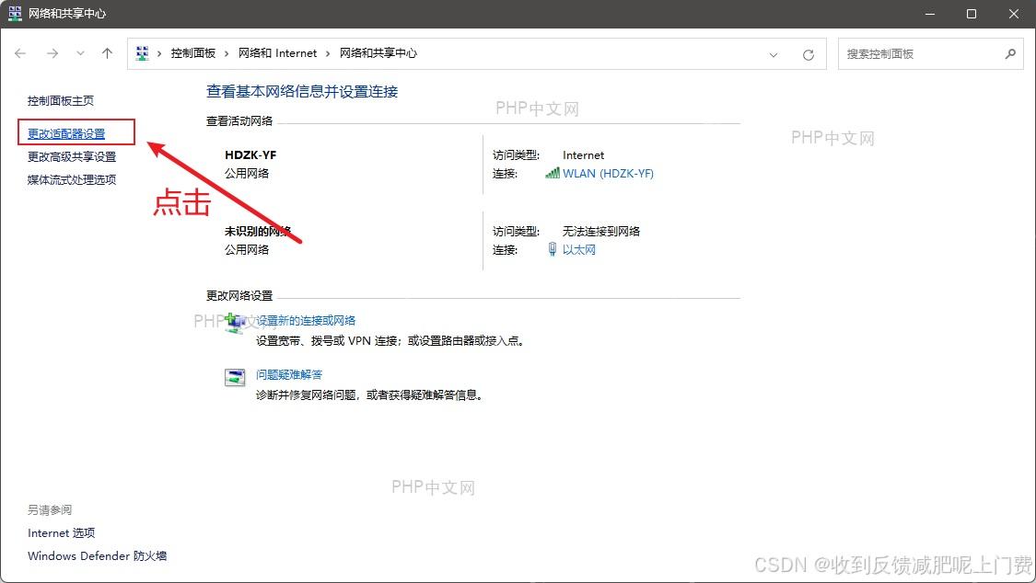Minimize the 网络和共享中心 window

(929, 14)
